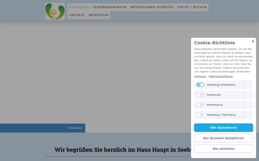Open the Startseite navigation item
259x161 pixels.
79,7
